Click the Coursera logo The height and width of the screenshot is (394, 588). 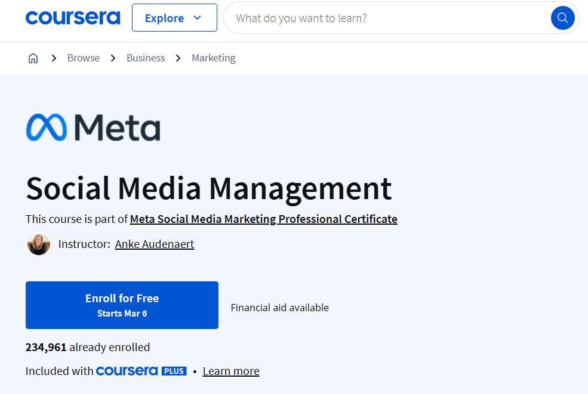tap(72, 17)
